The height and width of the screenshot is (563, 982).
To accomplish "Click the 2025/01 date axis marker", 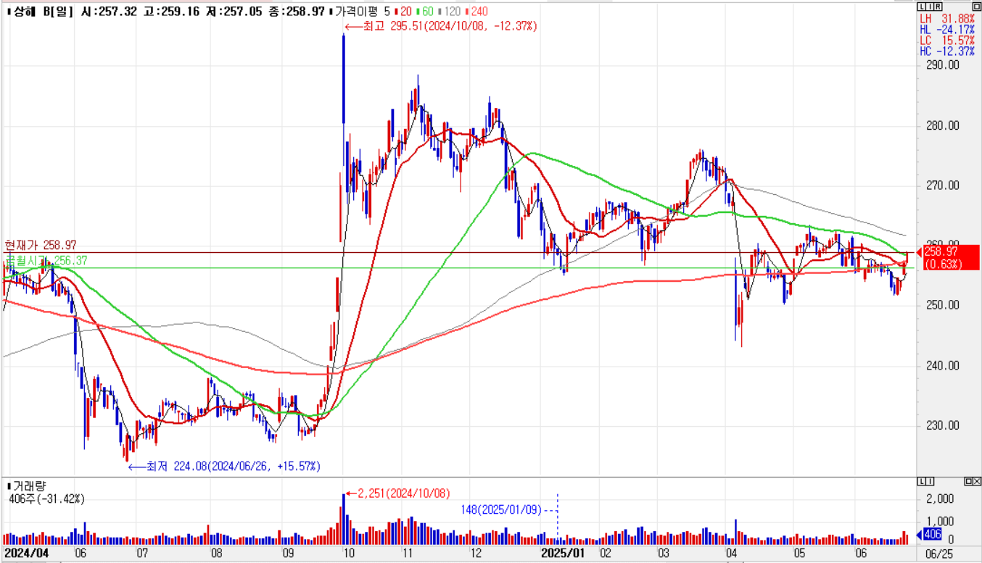I will click(564, 553).
